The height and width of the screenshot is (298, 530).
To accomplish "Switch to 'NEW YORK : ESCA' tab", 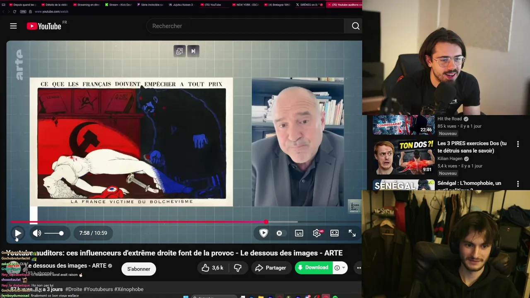I will pos(245,5).
